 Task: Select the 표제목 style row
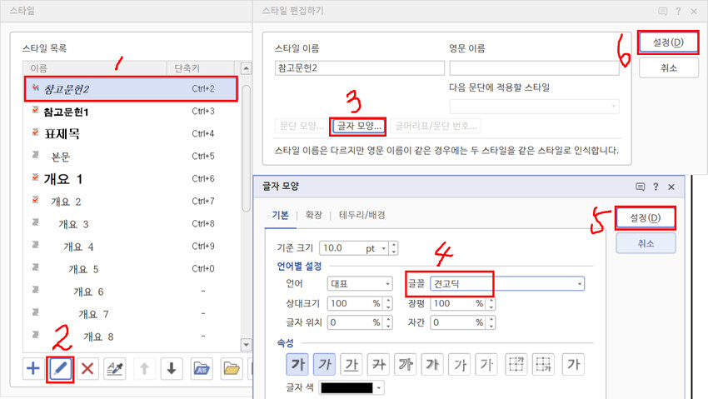131,133
